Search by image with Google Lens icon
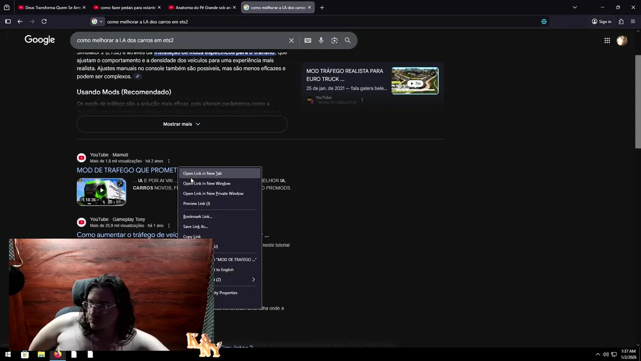The height and width of the screenshot is (361, 641). [x=335, y=40]
